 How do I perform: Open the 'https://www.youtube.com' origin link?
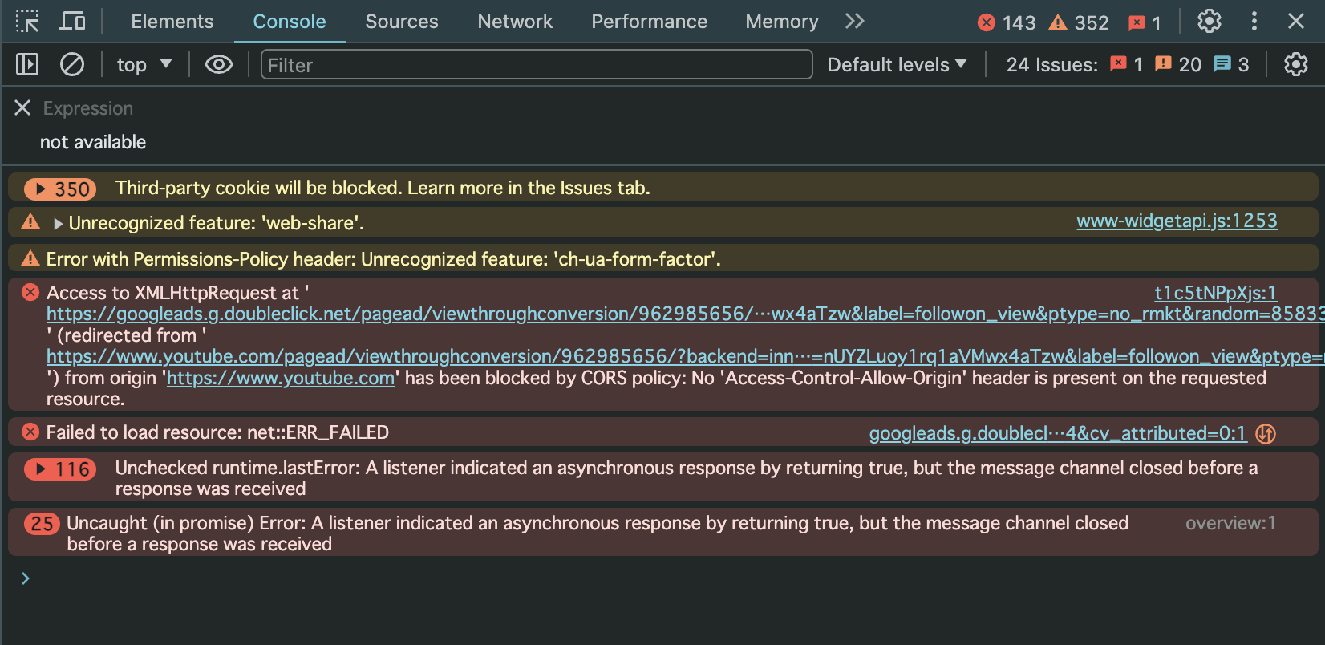pos(281,378)
